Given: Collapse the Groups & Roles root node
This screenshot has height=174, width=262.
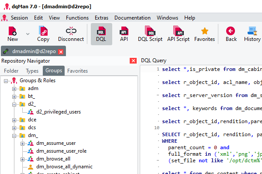Looking at the screenshot, I should click(6, 81).
